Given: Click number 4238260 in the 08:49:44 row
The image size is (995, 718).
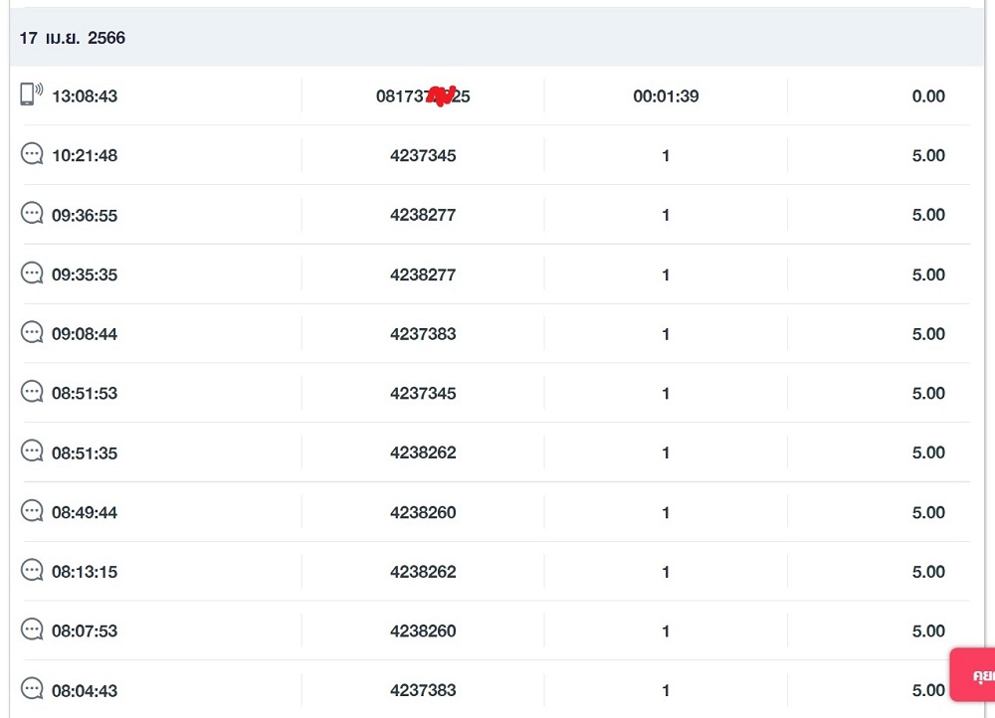Looking at the screenshot, I should point(423,513).
